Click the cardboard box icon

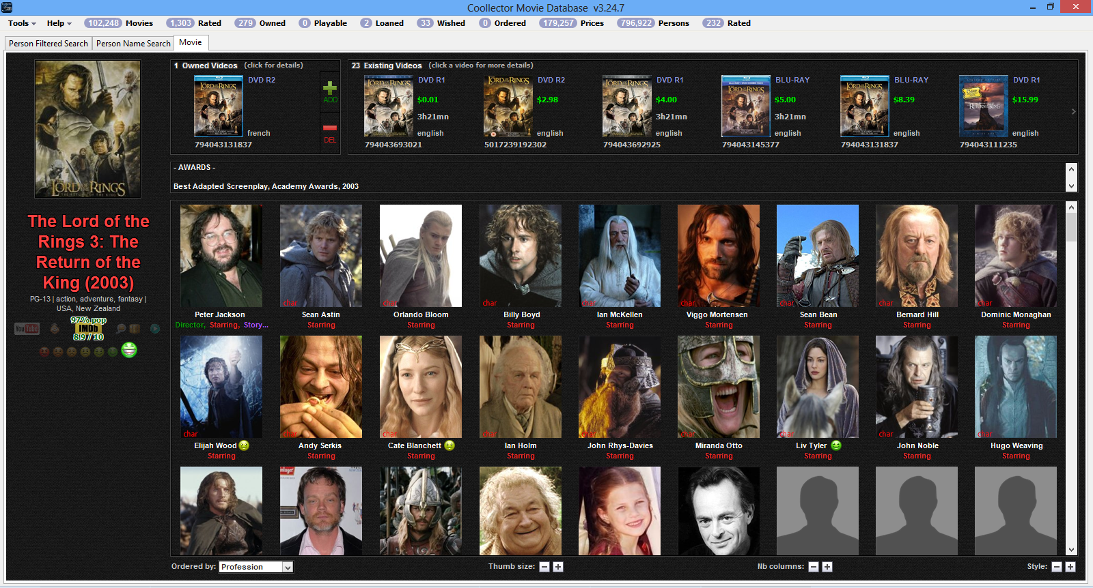(x=135, y=329)
